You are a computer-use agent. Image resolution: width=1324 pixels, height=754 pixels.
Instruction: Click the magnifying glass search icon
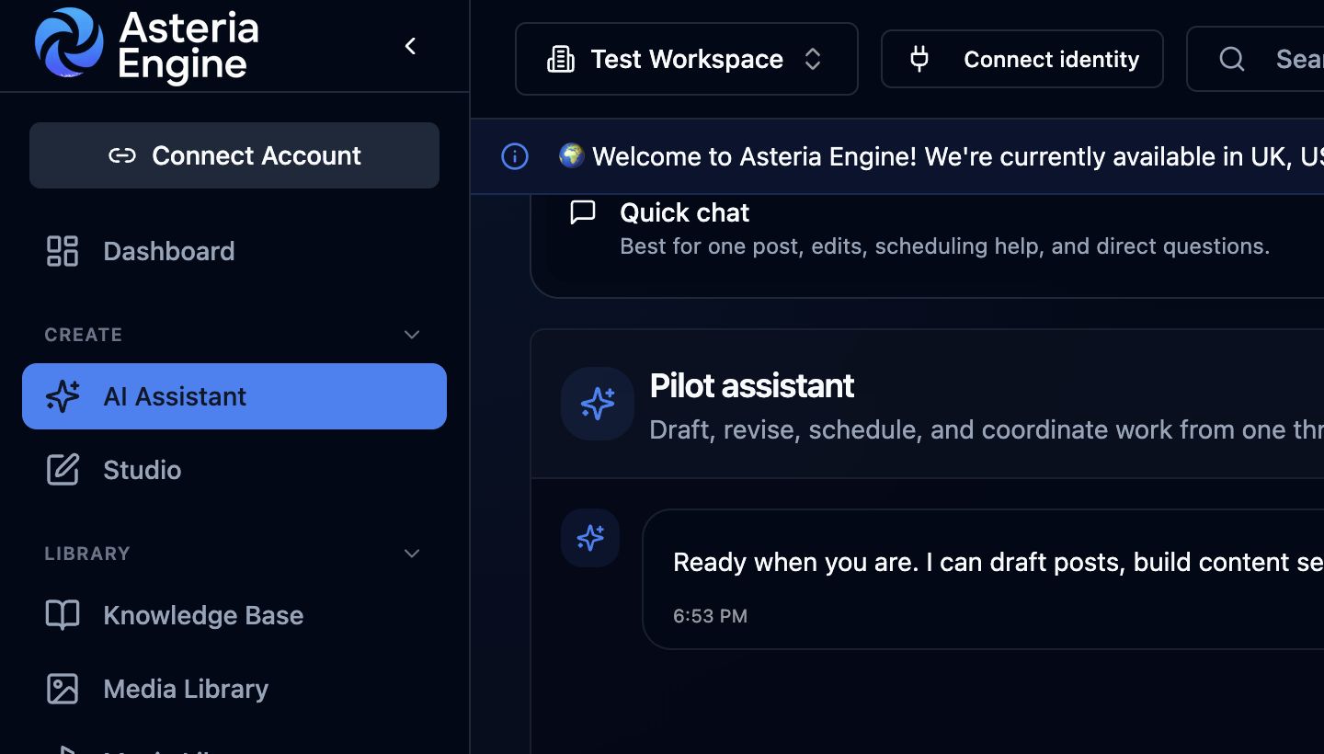point(1232,59)
